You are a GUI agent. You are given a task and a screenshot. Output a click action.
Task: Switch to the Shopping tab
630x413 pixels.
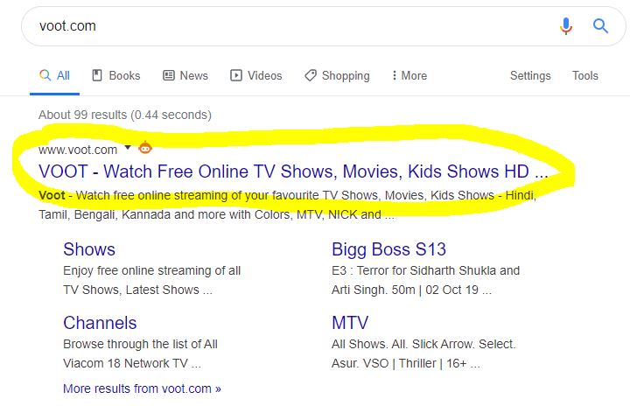[337, 75]
